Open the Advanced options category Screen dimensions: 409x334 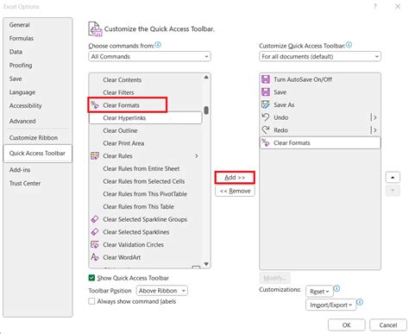[22, 121]
